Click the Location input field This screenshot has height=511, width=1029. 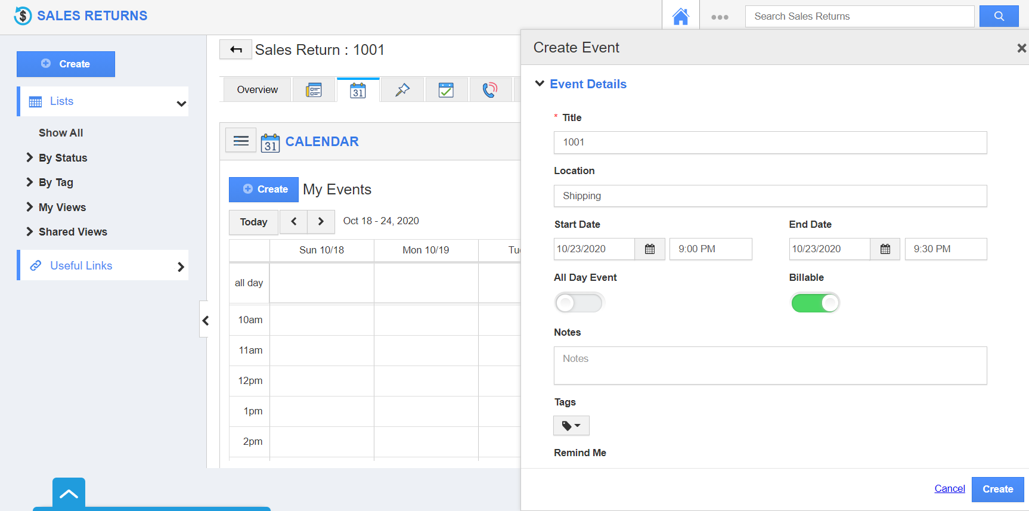[x=770, y=196]
